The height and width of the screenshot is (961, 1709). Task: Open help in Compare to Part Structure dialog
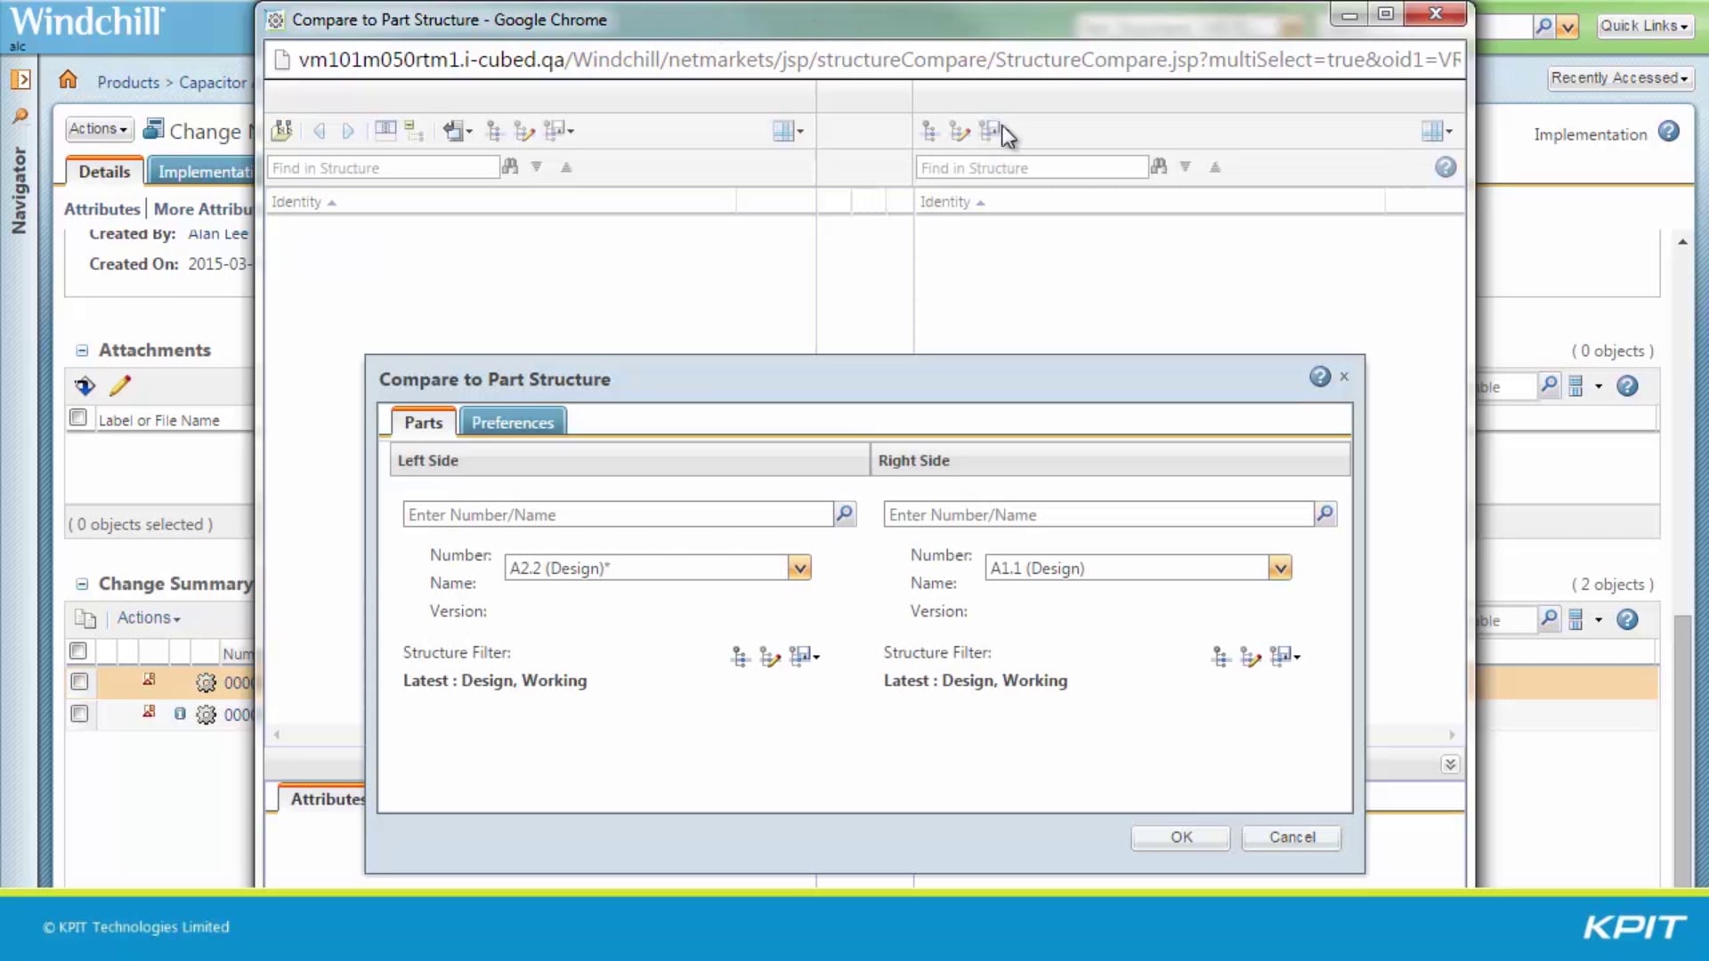click(x=1320, y=377)
